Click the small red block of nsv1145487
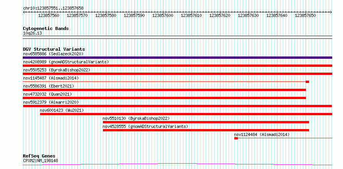 tap(307, 82)
